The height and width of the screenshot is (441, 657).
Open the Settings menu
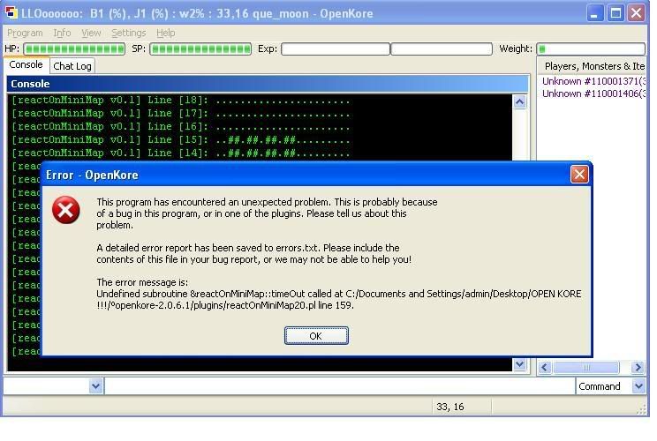pos(129,33)
